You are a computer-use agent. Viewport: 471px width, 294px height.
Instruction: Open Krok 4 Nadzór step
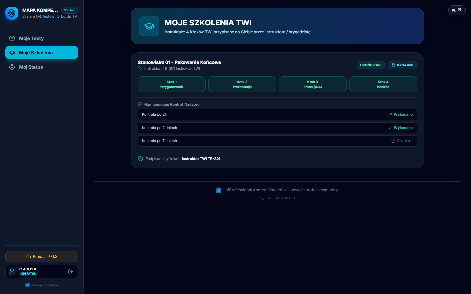[x=383, y=84]
